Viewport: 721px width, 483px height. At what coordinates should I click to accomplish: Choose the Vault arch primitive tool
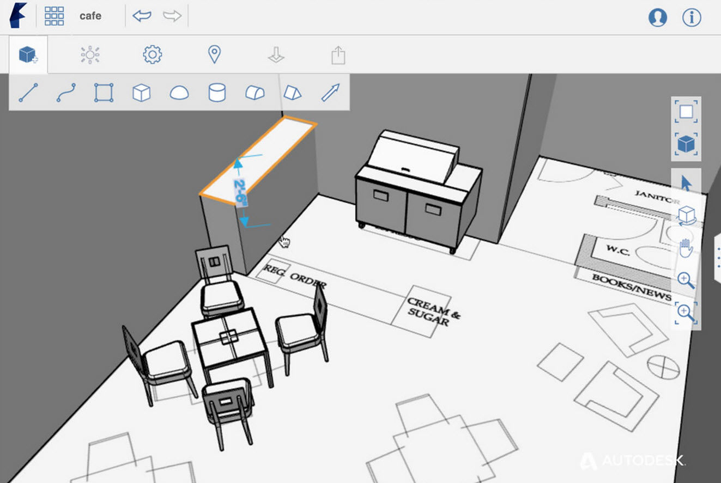255,93
